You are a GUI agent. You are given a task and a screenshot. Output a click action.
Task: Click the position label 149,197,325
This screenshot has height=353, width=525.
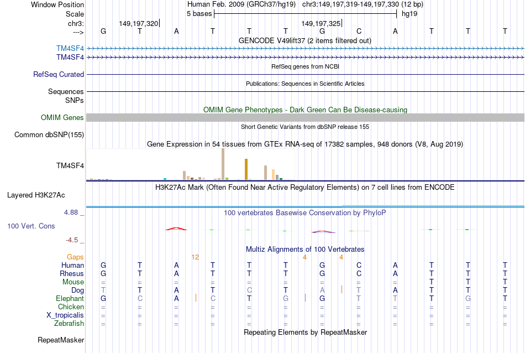(x=321, y=23)
